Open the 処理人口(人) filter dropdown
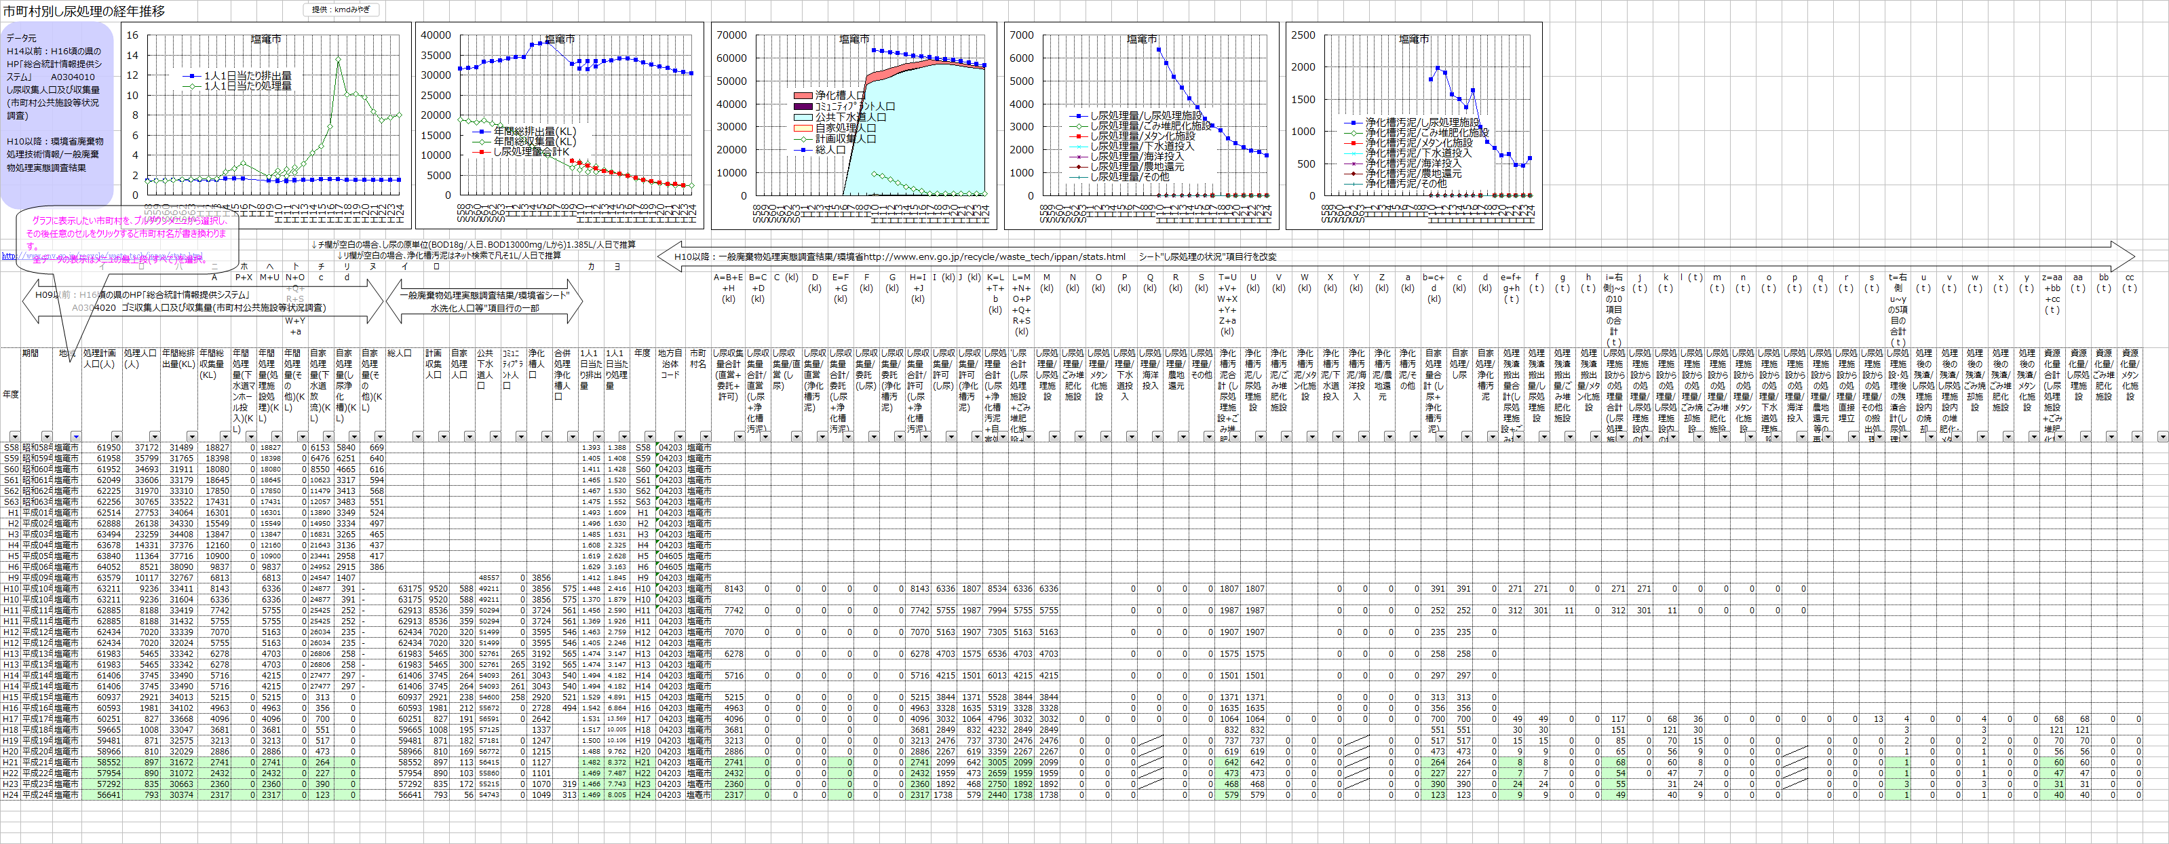 pyautogui.click(x=154, y=436)
